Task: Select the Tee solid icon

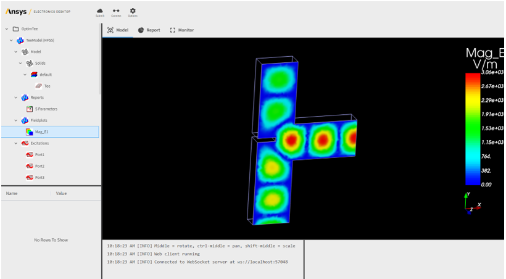Action: point(38,86)
